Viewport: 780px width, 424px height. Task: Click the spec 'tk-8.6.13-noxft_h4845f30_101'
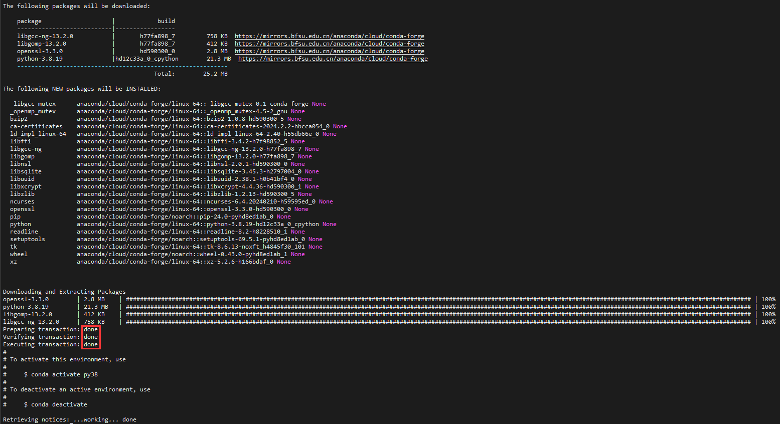click(x=256, y=247)
